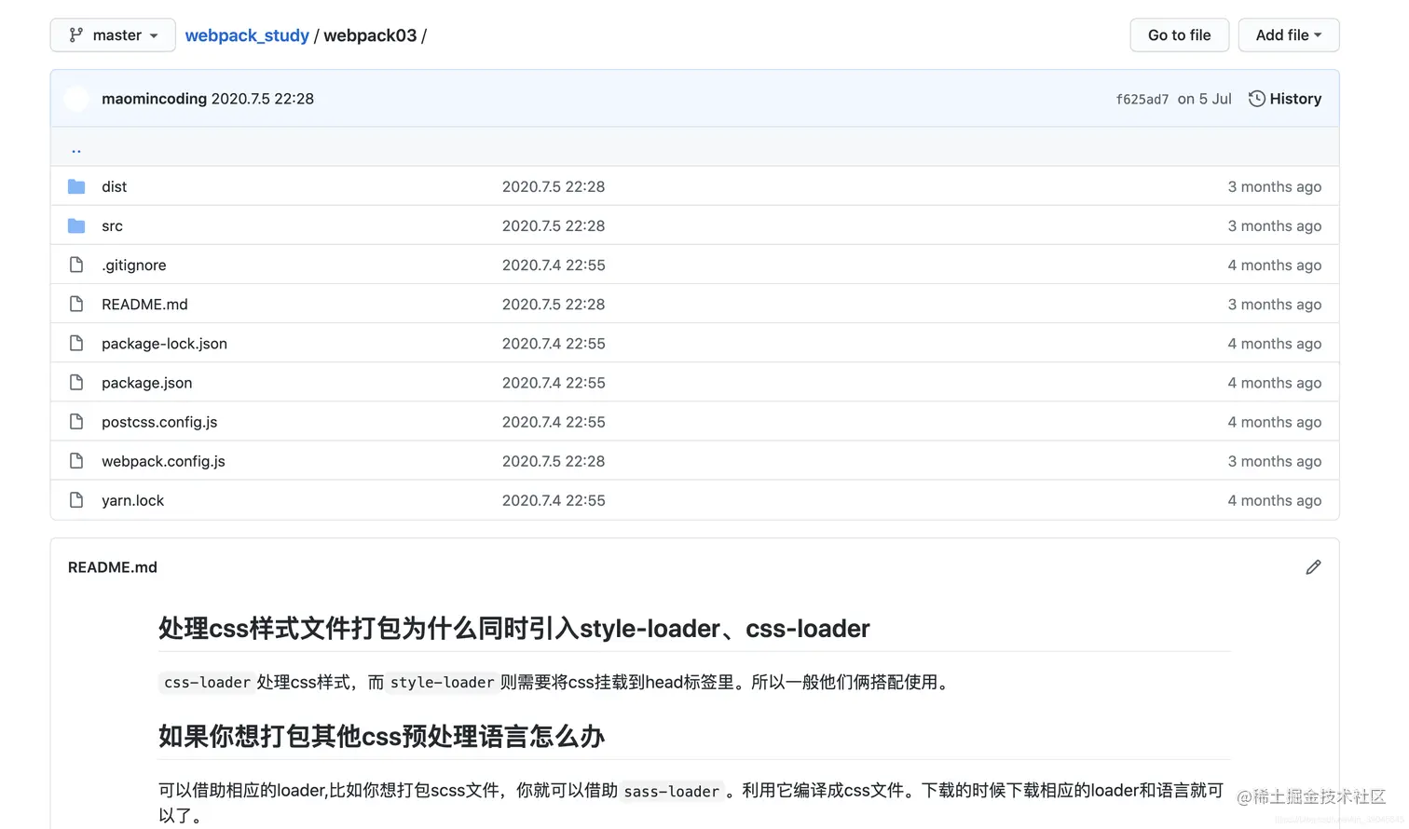Click '4 months ago' in yarn.lock row
This screenshot has width=1409, height=829.
tap(1275, 500)
